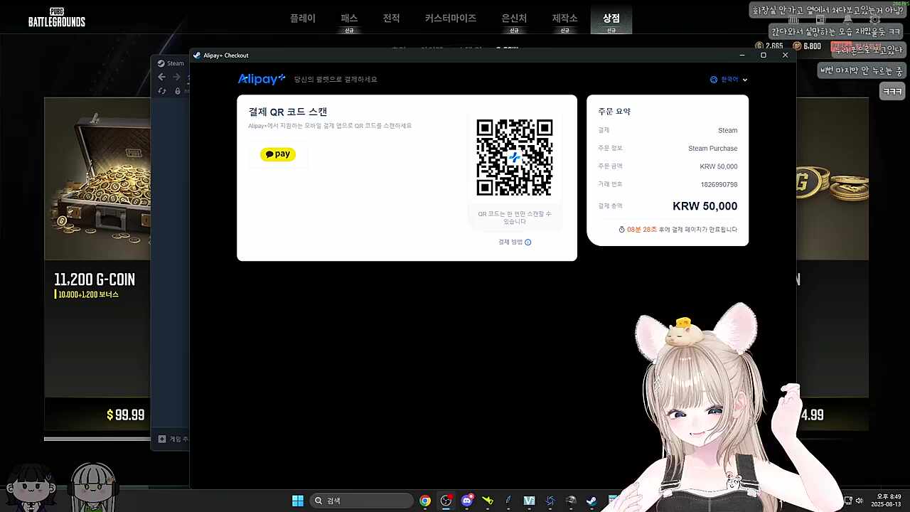Open the 패스 tab in PUBG
This screenshot has width=910, height=512.
point(349,18)
